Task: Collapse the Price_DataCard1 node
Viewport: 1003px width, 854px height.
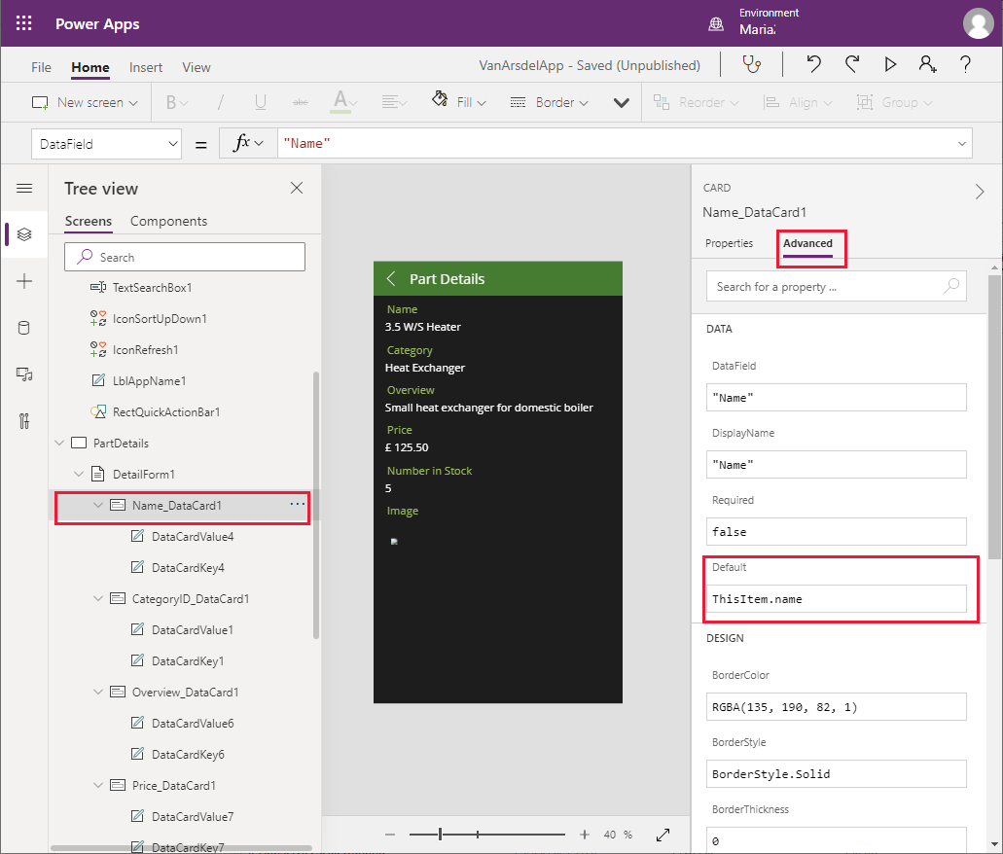Action: point(98,785)
